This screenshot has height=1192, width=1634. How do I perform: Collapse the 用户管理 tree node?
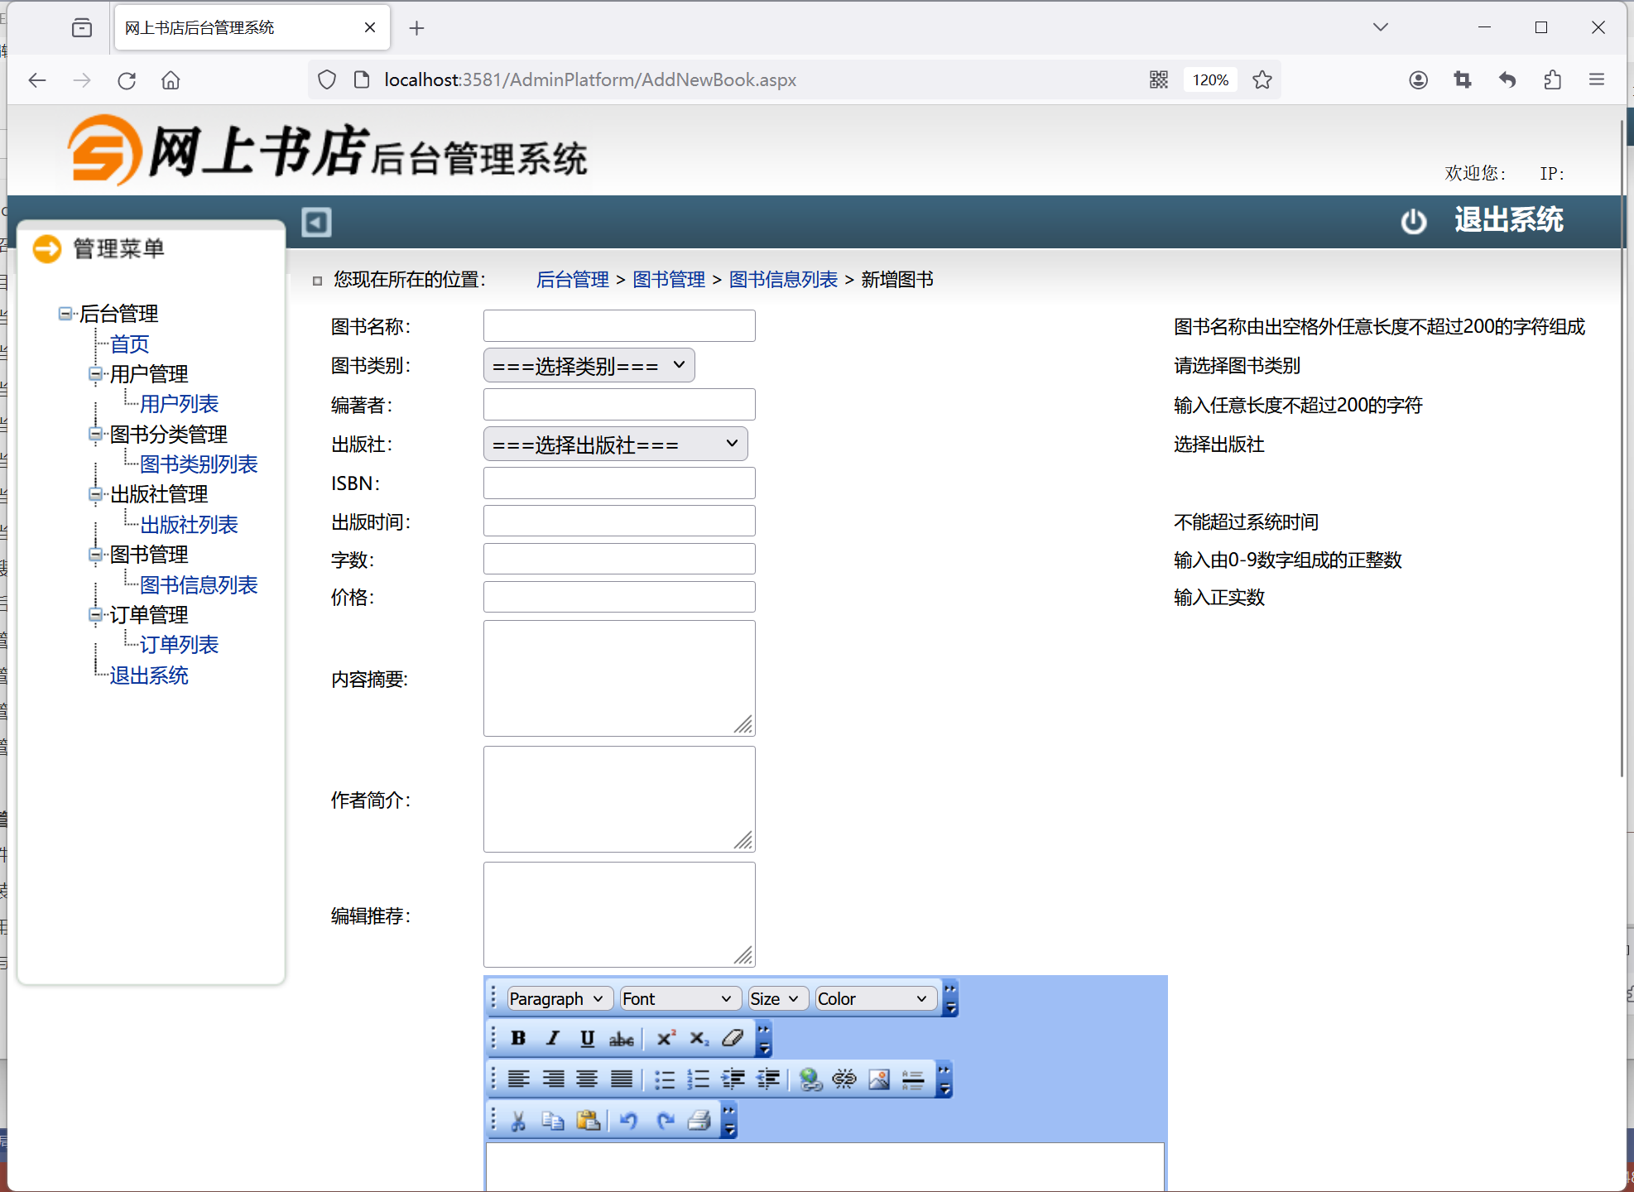point(95,374)
